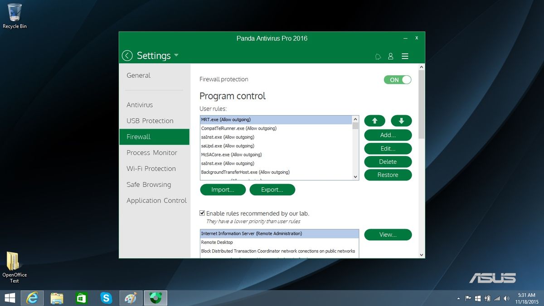The image size is (544, 306).
Task: Click the Edit... rule button
Action: [388, 148]
